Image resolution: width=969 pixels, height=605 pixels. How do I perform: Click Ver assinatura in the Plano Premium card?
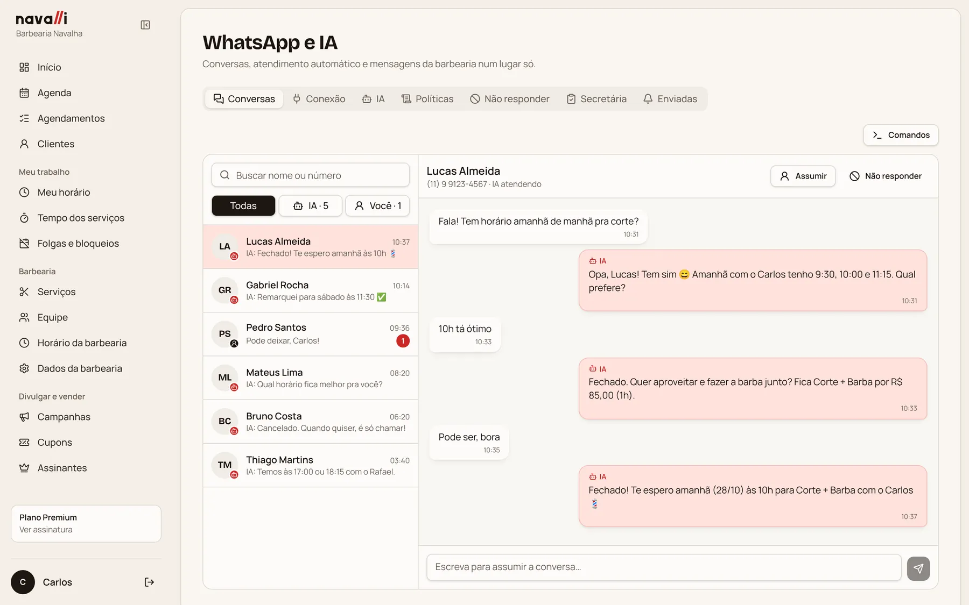[x=46, y=530]
